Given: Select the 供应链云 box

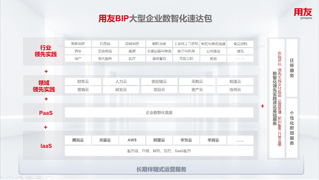Looking at the screenshot, I should pos(159,82).
